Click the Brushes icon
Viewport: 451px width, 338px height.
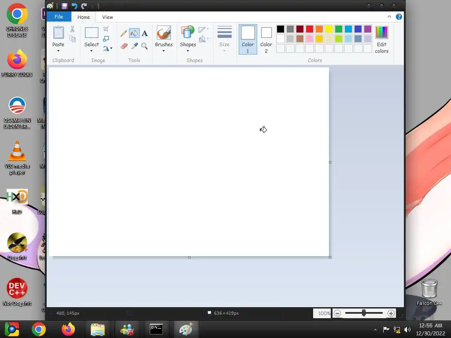[x=164, y=33]
